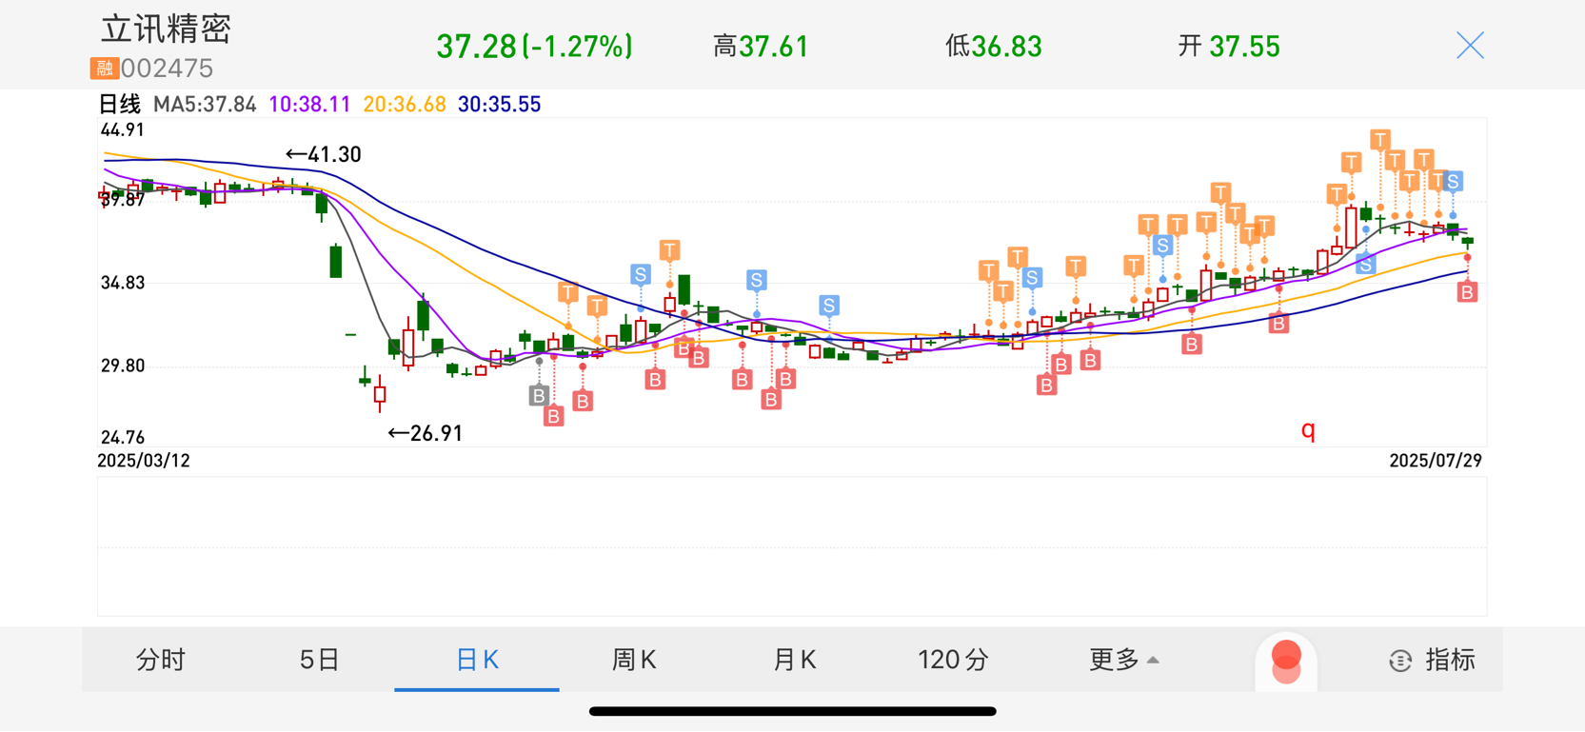Switch to the 120分 period tab
Screen dimensions: 1585x732
pos(953,660)
